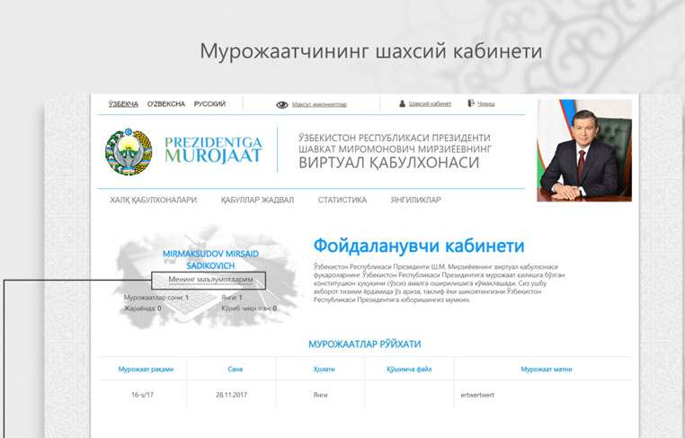685x438 pixels.
Task: Switch language to O'zbekcha Latin
Action: click(166, 104)
